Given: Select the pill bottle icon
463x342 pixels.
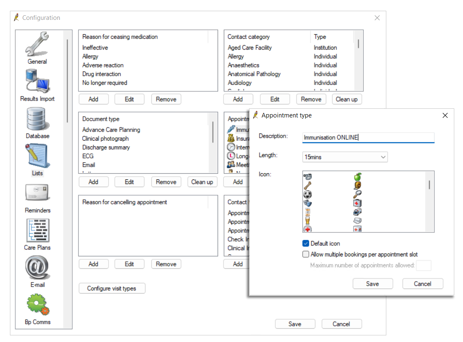Looking at the screenshot, I should tap(308, 212).
